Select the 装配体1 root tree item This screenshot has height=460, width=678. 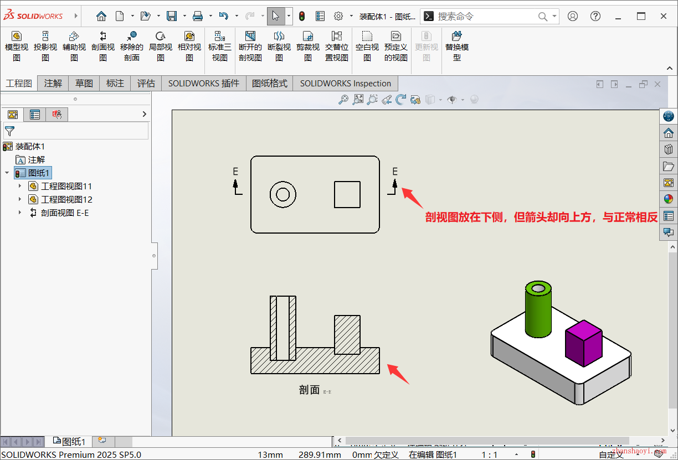click(x=30, y=146)
